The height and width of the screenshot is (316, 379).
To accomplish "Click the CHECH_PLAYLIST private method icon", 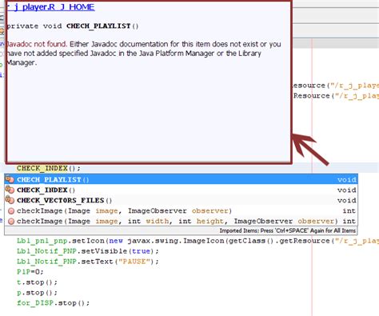I will tap(10, 179).
